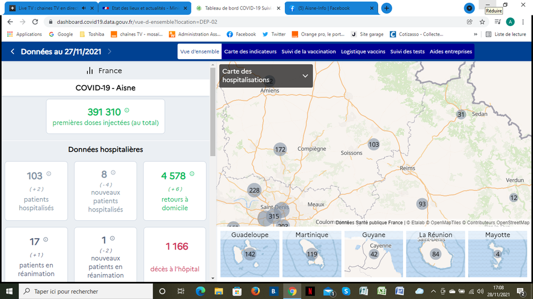
Task: Click map marker 103 near Soissons
Action: coord(374,145)
